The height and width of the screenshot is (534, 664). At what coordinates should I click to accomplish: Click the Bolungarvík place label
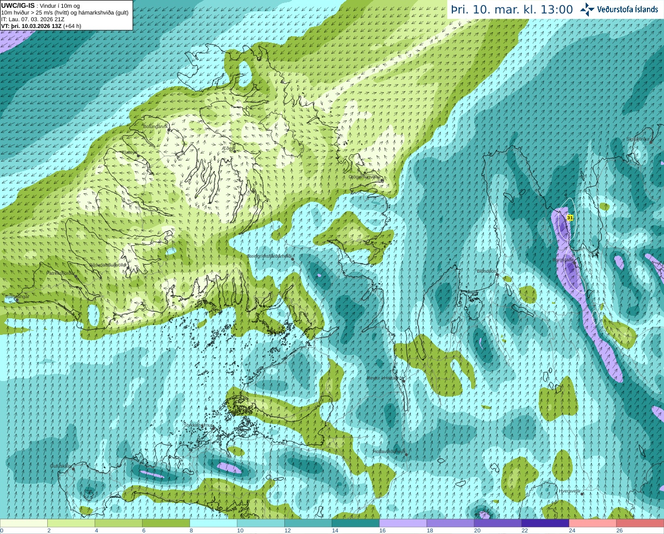pos(156,126)
